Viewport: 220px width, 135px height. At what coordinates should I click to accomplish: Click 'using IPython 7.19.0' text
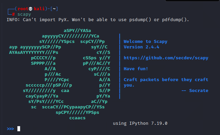coord(140,123)
